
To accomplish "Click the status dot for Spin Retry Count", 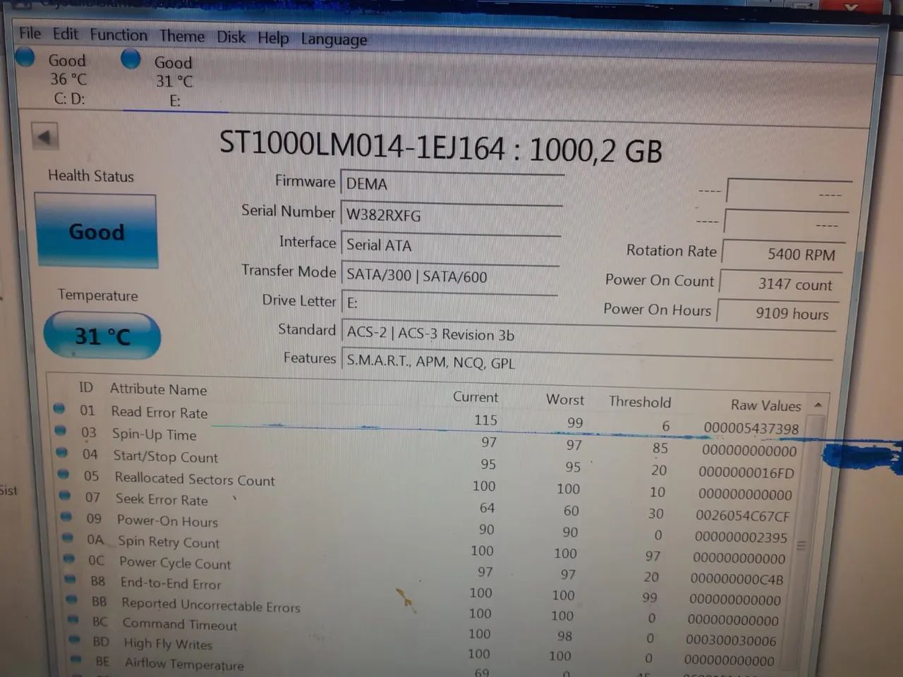I will tap(68, 537).
